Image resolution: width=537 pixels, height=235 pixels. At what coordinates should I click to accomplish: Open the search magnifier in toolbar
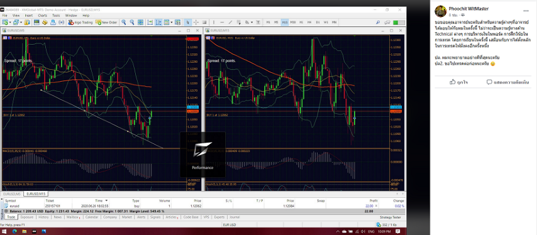click(x=378, y=22)
